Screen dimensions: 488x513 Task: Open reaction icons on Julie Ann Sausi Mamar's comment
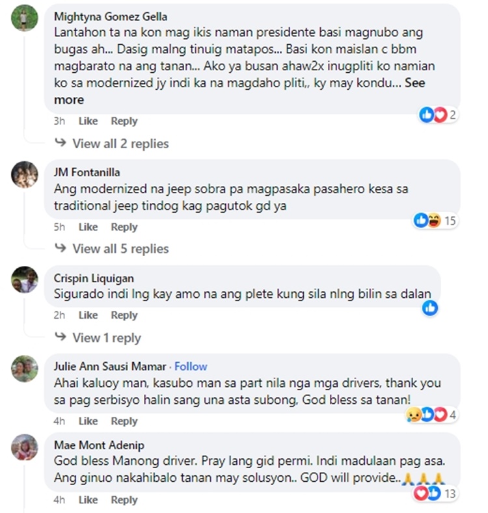click(431, 415)
